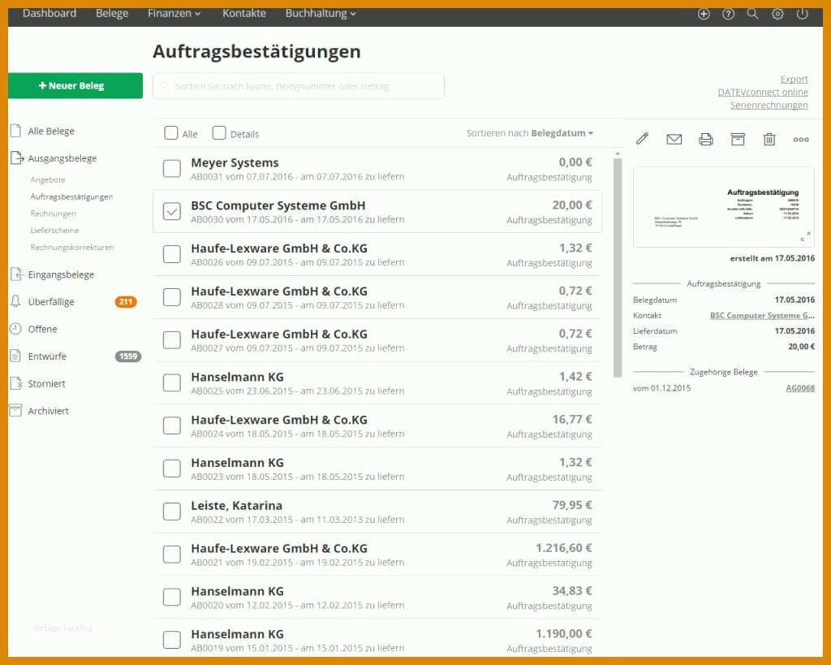Image resolution: width=831 pixels, height=665 pixels.
Task: Select Angebote in the sidebar
Action: click(48, 179)
